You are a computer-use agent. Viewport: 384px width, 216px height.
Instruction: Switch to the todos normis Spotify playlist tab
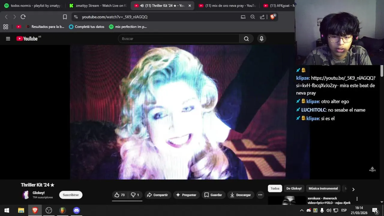tap(32, 6)
